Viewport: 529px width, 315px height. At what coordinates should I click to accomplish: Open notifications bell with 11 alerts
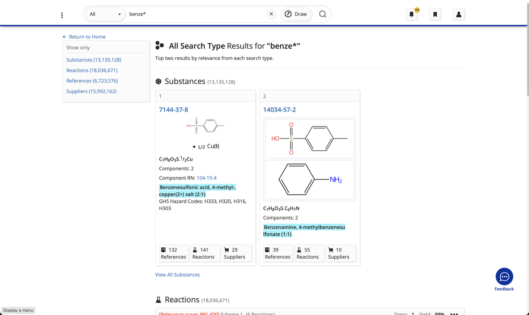pyautogui.click(x=412, y=14)
